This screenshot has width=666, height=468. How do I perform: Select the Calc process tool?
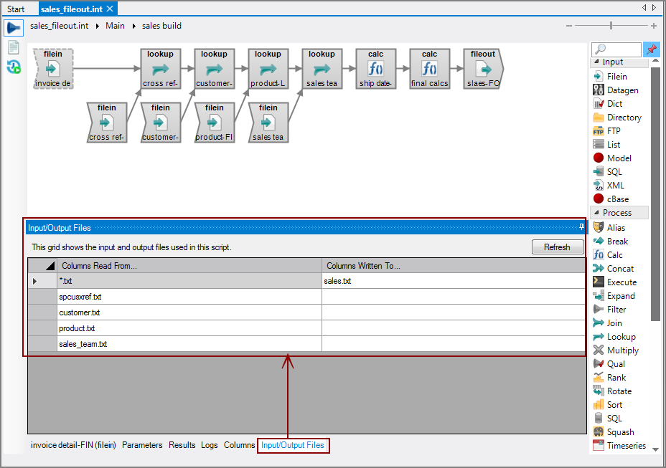pyautogui.click(x=616, y=254)
